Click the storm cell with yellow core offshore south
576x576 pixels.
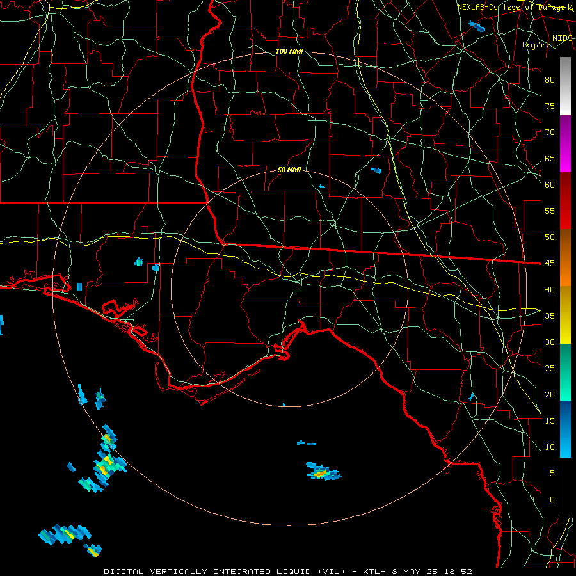pos(323,472)
